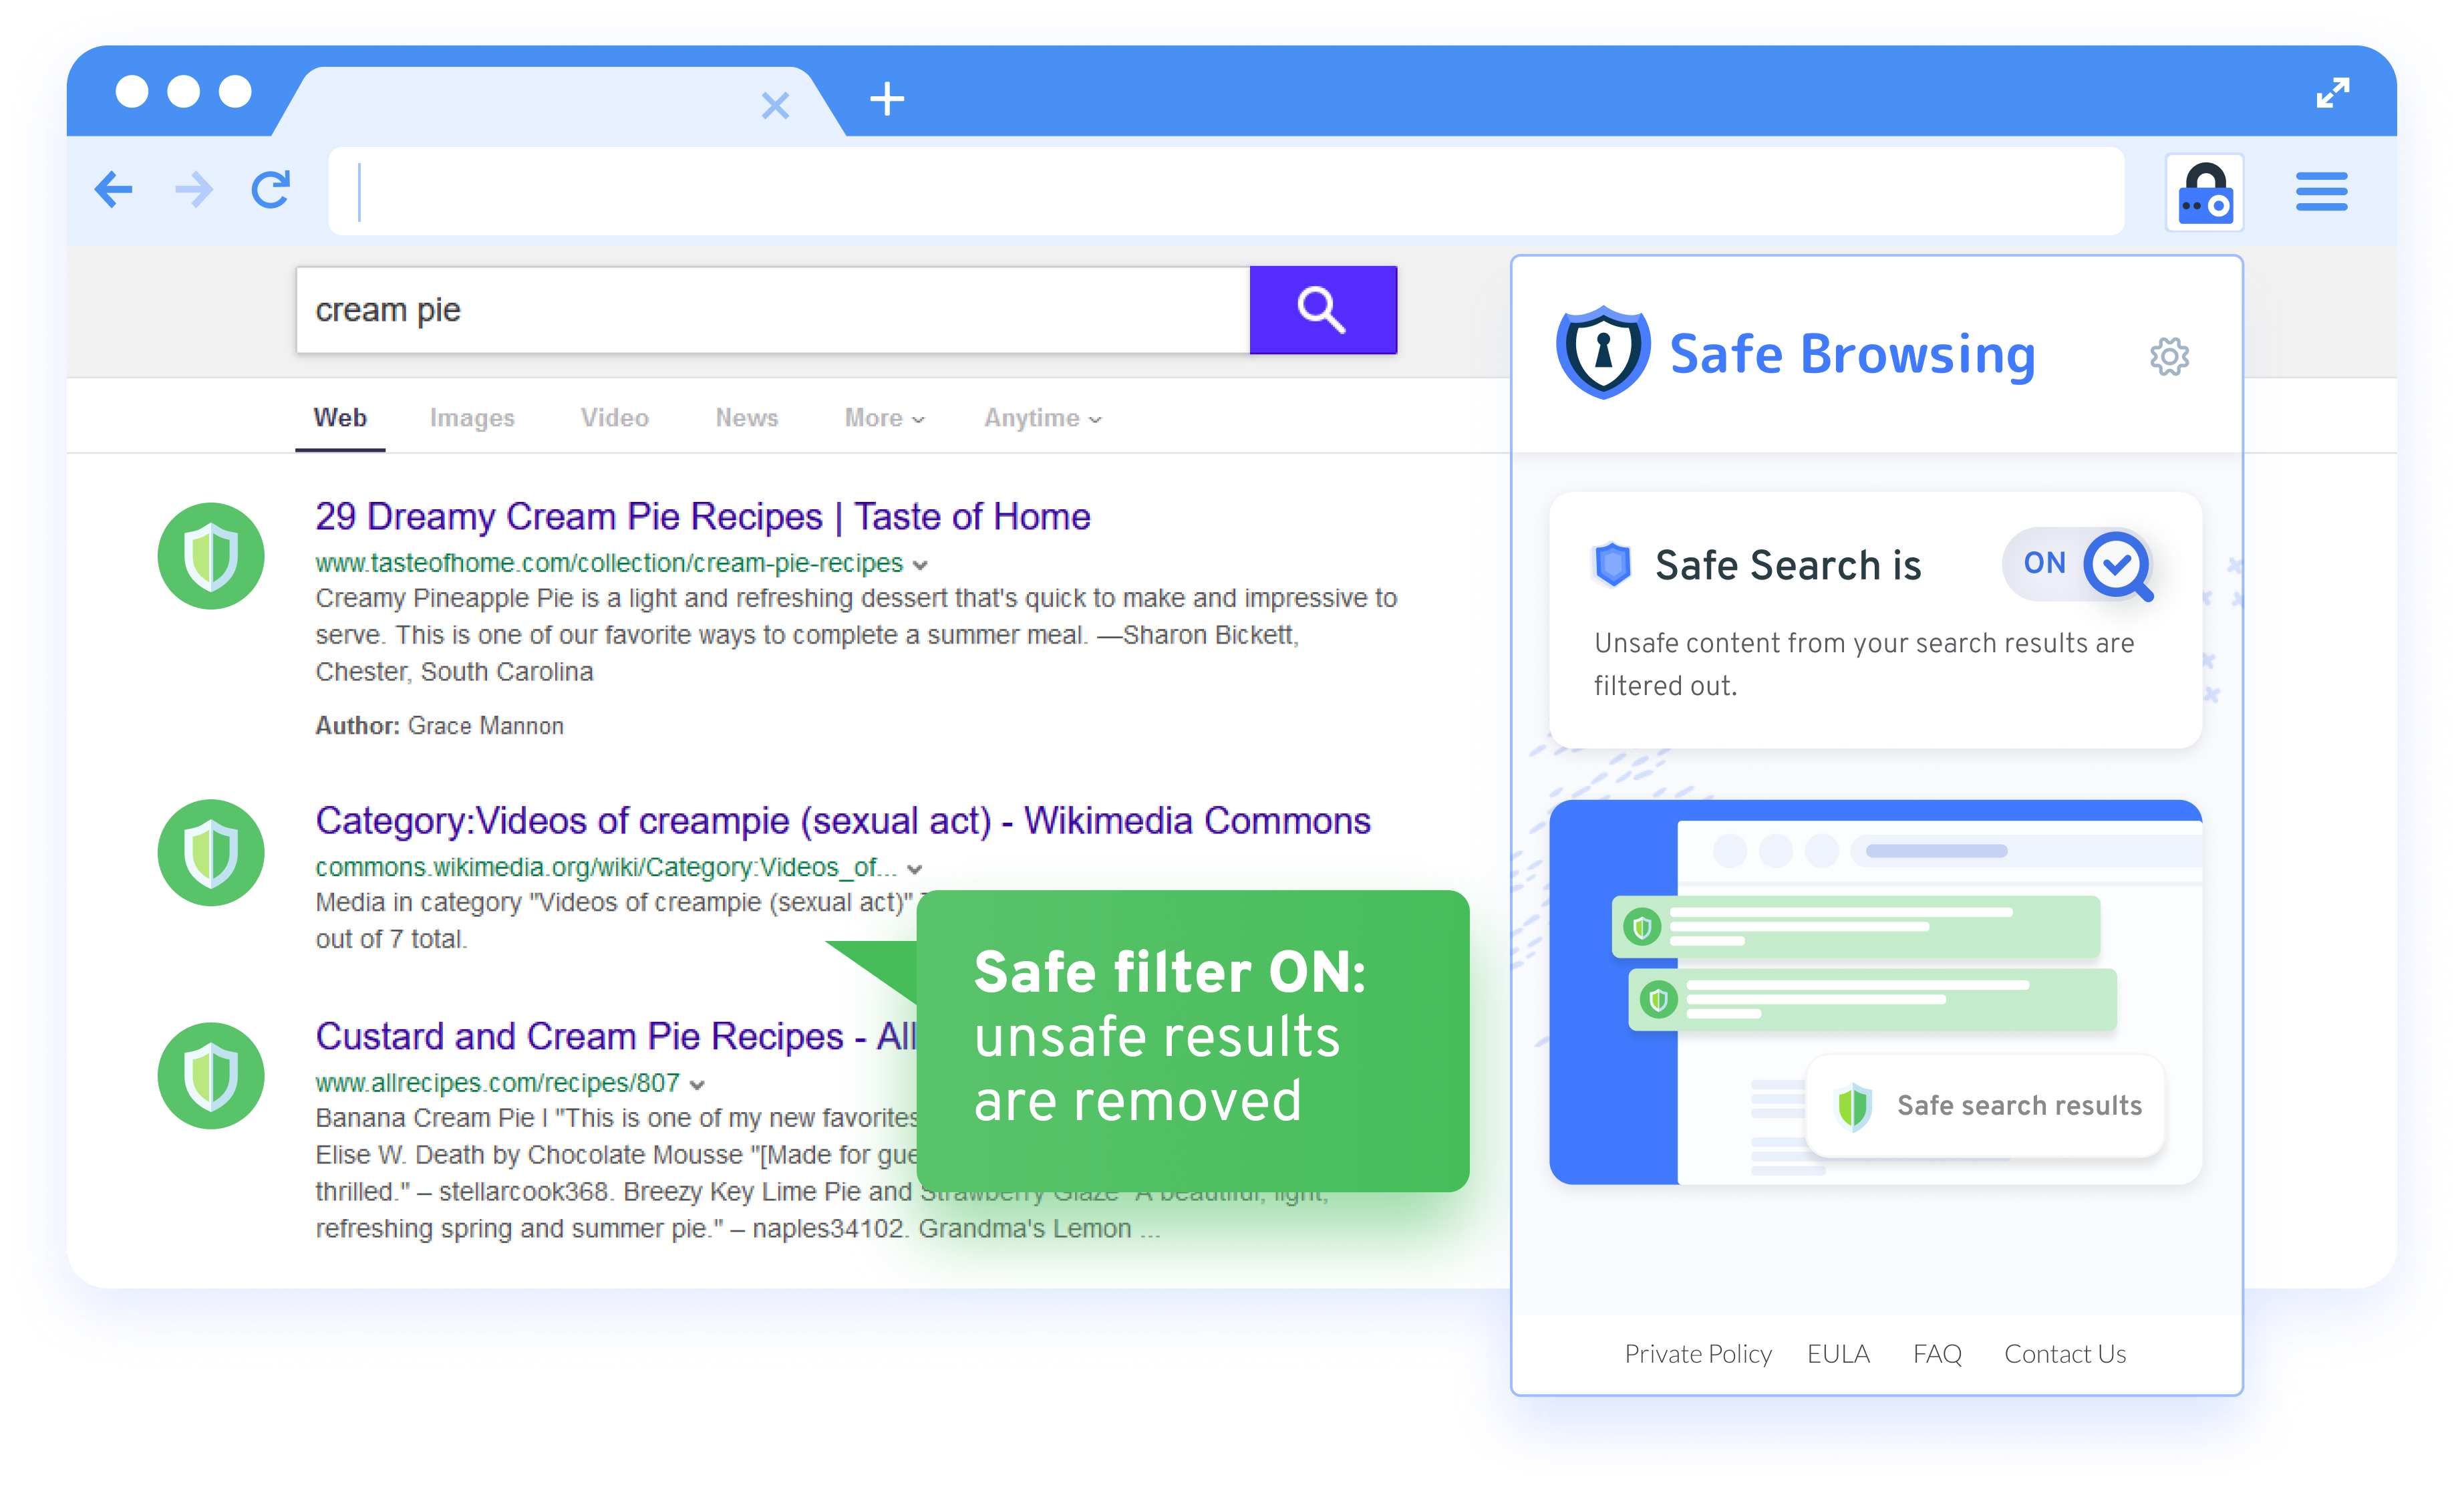This screenshot has height=1491, width=2464.
Task: Expand the Anytime dropdown filter
Action: (x=1040, y=417)
